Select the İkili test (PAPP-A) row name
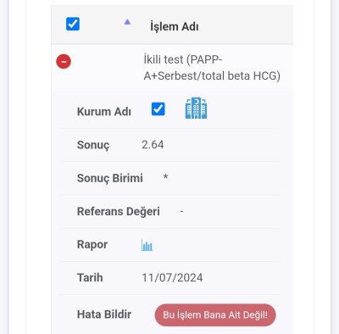The image size is (339, 334). [212, 68]
